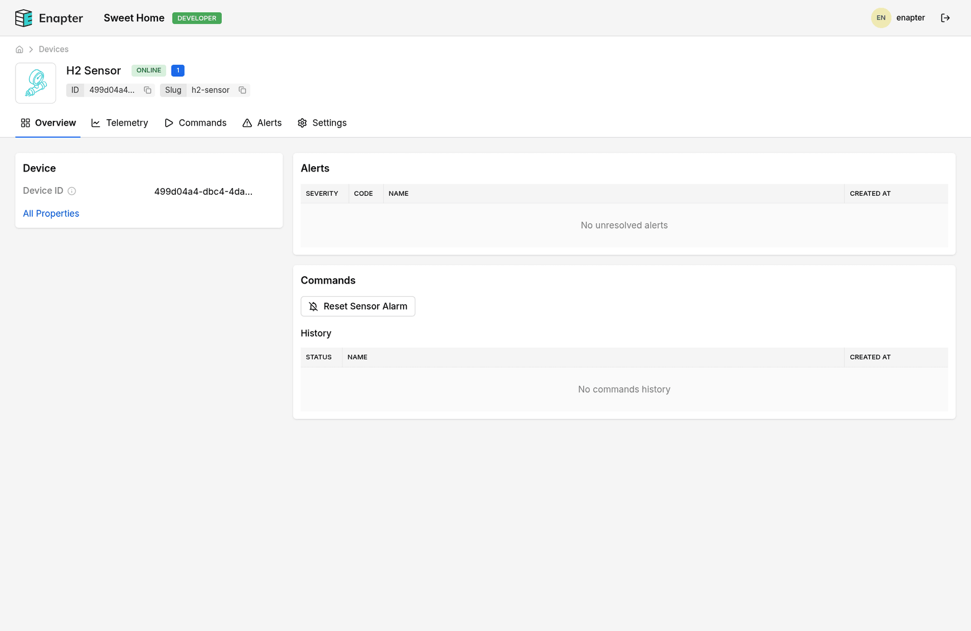
Task: Click the gear icon on the Settings tab
Action: [x=302, y=122]
